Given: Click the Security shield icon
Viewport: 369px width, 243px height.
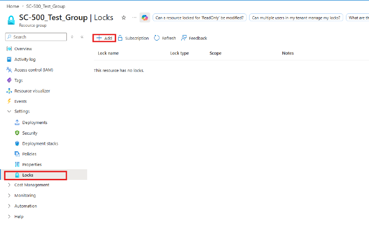Looking at the screenshot, I should click(17, 133).
